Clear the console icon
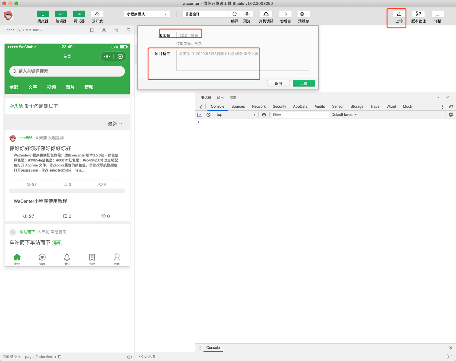This screenshot has height=361, width=456. 208,115
